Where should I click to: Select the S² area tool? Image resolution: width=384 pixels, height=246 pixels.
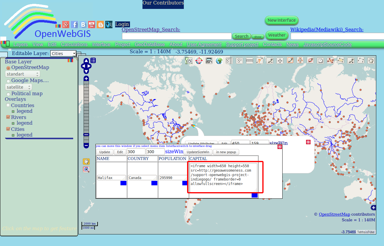point(239,61)
